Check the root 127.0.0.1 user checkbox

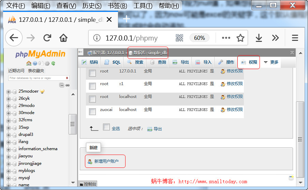click(92, 73)
